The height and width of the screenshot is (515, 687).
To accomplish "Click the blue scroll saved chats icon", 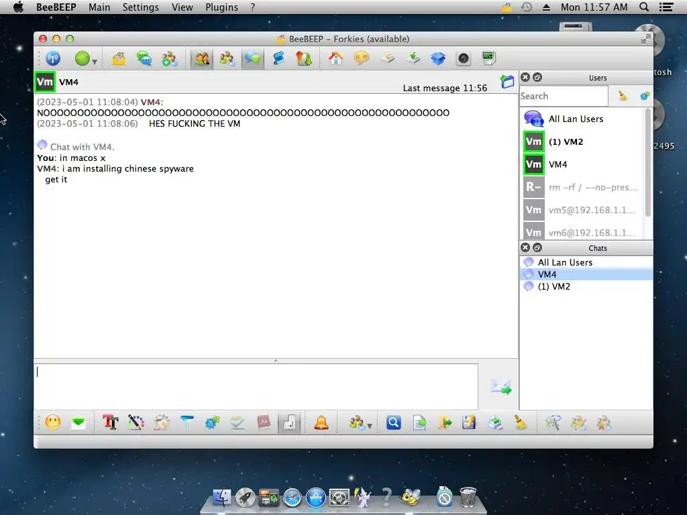I will point(278,59).
